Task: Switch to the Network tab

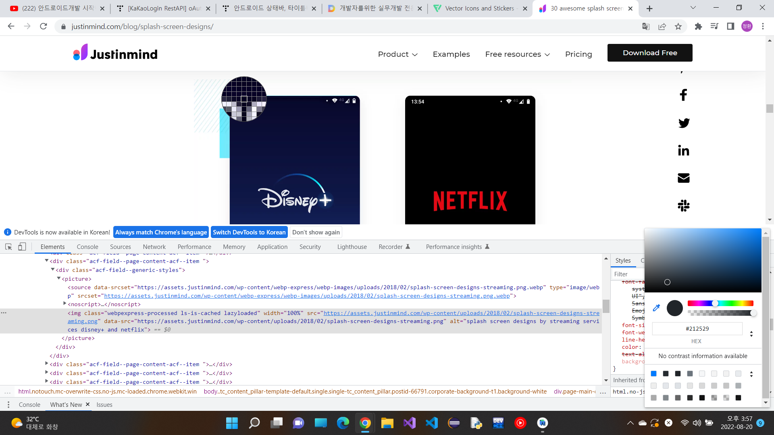Action: 154,247
